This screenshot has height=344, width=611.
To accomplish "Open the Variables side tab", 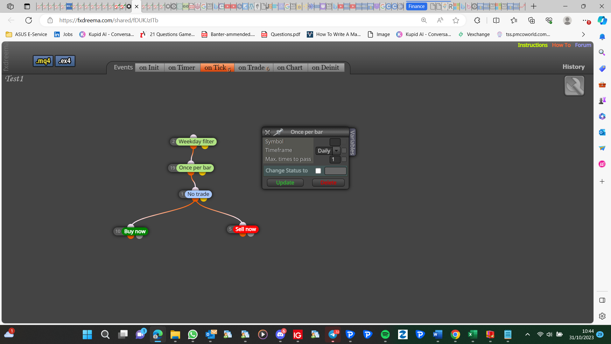I will pyautogui.click(x=352, y=142).
